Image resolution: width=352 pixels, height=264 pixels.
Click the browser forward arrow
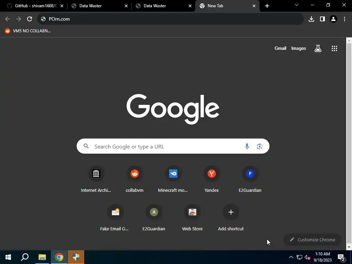(19, 19)
